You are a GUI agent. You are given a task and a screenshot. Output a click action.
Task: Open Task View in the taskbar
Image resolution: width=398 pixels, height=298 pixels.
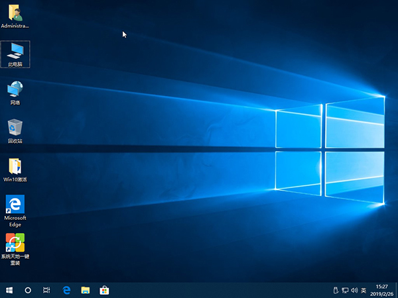pyautogui.click(x=46, y=290)
